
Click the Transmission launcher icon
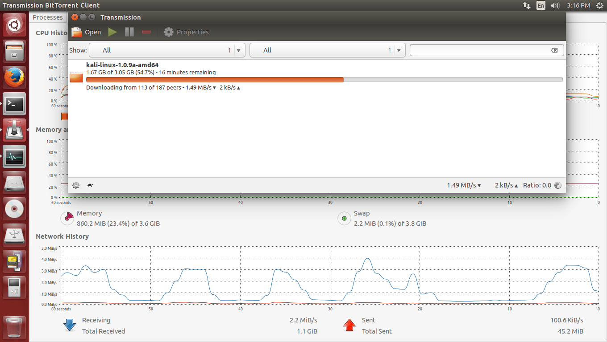[x=15, y=130]
